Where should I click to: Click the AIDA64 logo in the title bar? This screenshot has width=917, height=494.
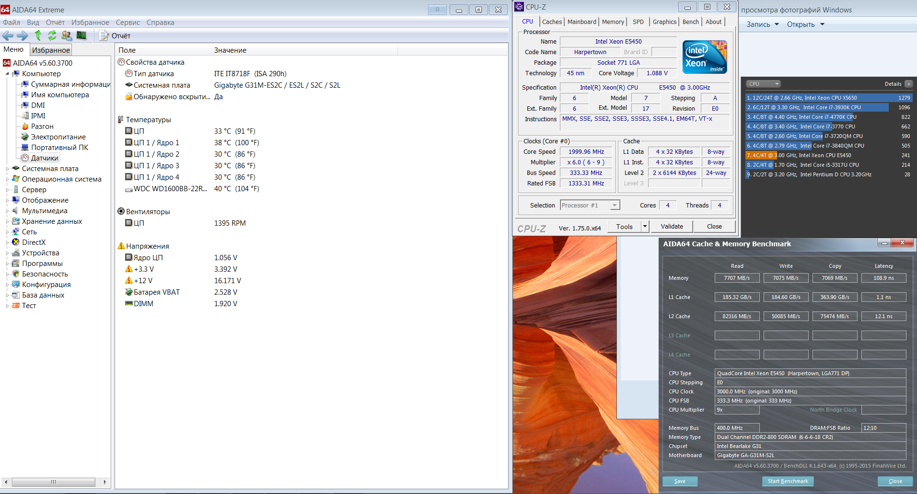tap(5, 10)
